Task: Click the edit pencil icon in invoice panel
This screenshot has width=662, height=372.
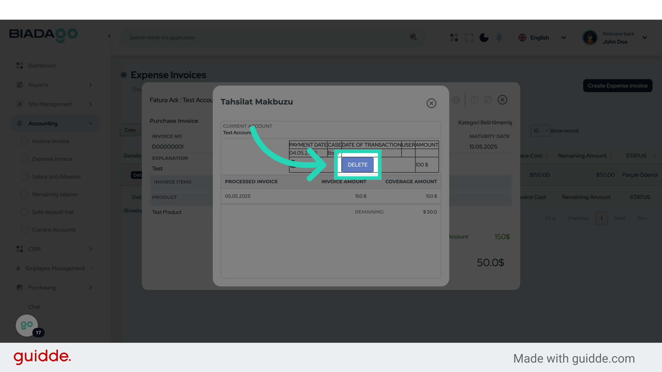Action: point(488,100)
